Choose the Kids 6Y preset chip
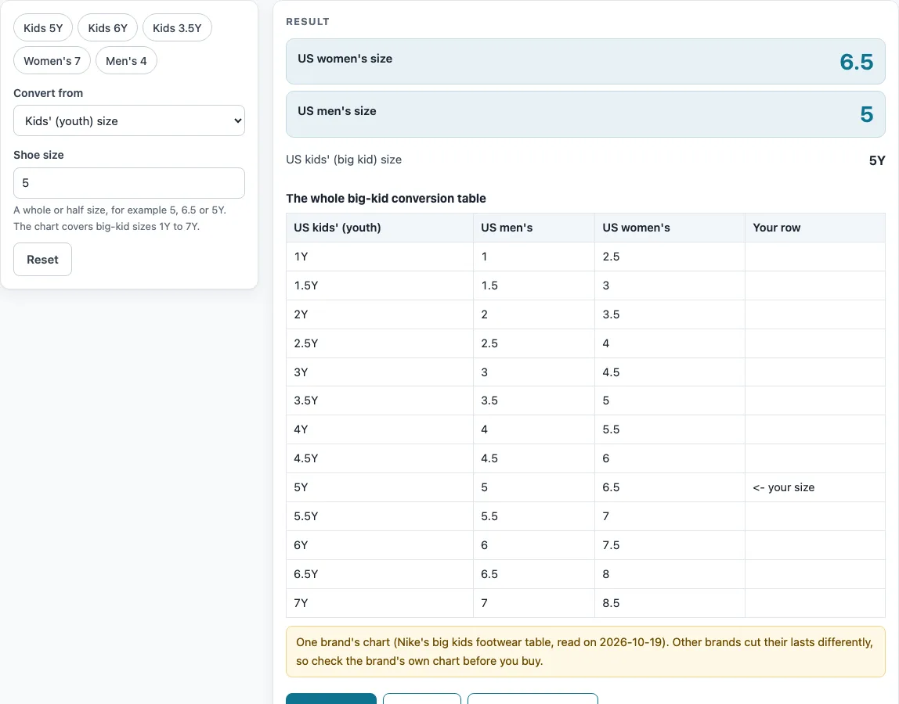Image resolution: width=899 pixels, height=704 pixels. (x=108, y=27)
